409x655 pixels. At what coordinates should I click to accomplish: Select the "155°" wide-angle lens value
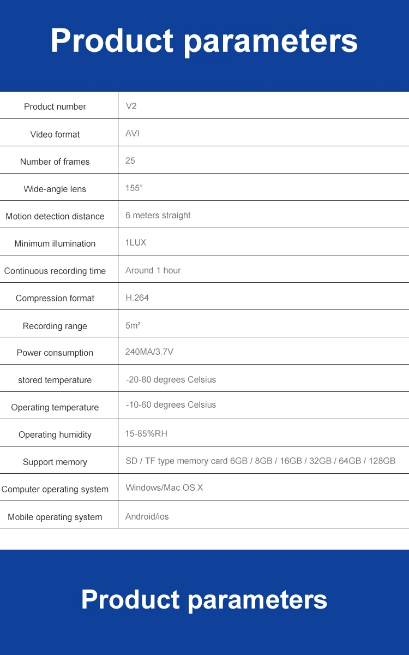pyautogui.click(x=134, y=188)
